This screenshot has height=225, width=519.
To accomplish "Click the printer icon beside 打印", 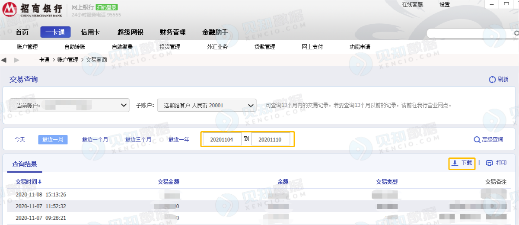I will [x=489, y=163].
